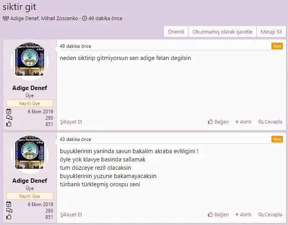Click the join date calendar icon in the first profile

click(9, 112)
